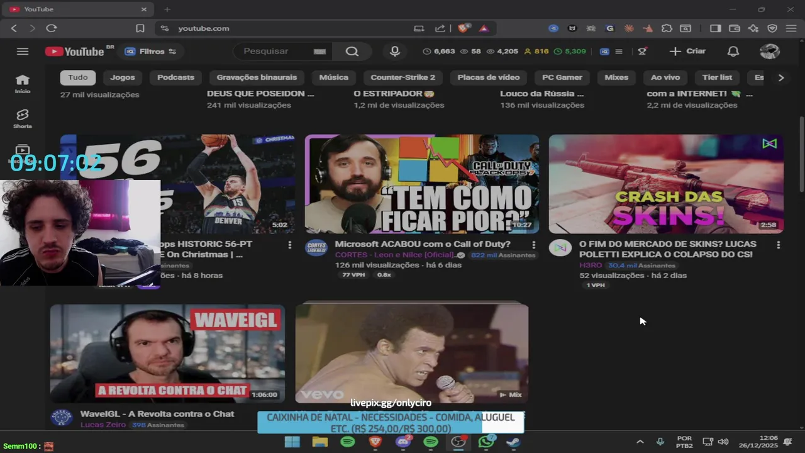Open the Filtros extension panel

(150, 52)
